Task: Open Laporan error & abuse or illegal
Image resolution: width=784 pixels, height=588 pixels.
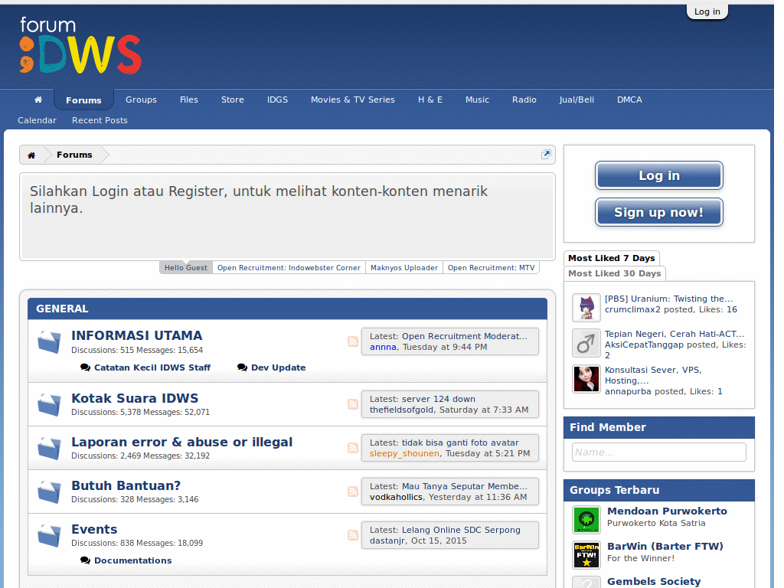Action: (181, 442)
